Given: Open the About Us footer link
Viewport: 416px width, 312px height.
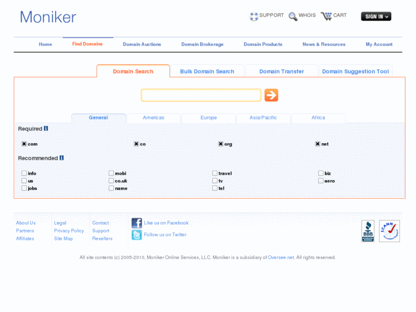Looking at the screenshot, I should click(x=26, y=223).
